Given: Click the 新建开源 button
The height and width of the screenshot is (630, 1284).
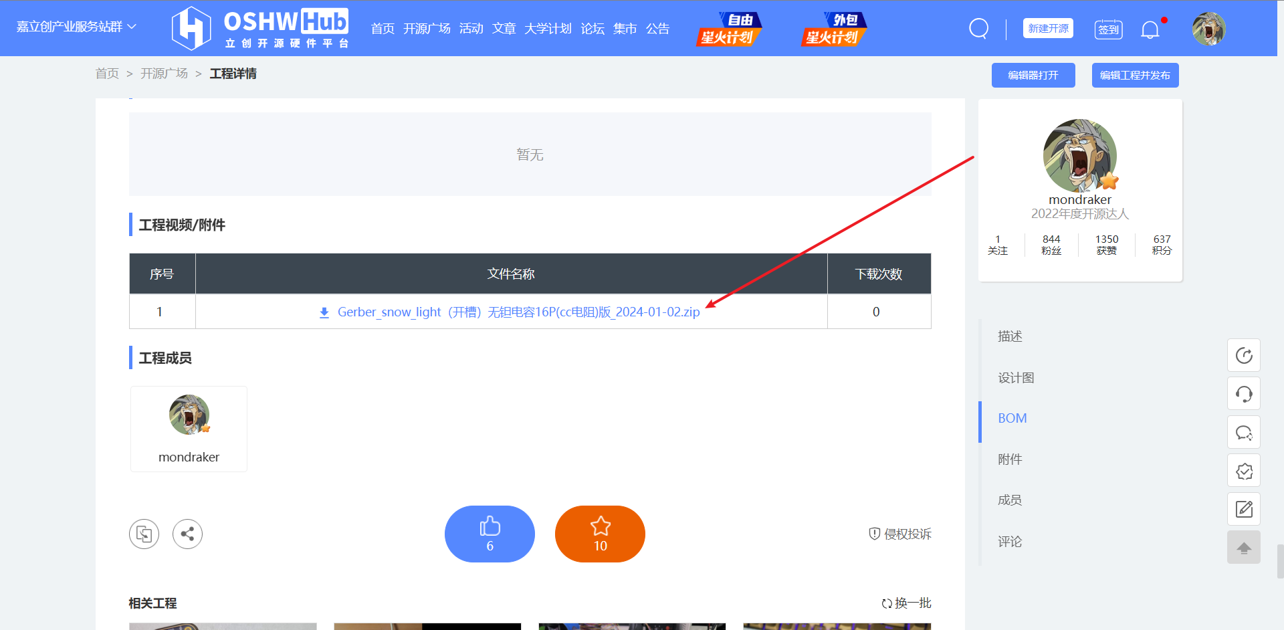Looking at the screenshot, I should coord(1048,28).
